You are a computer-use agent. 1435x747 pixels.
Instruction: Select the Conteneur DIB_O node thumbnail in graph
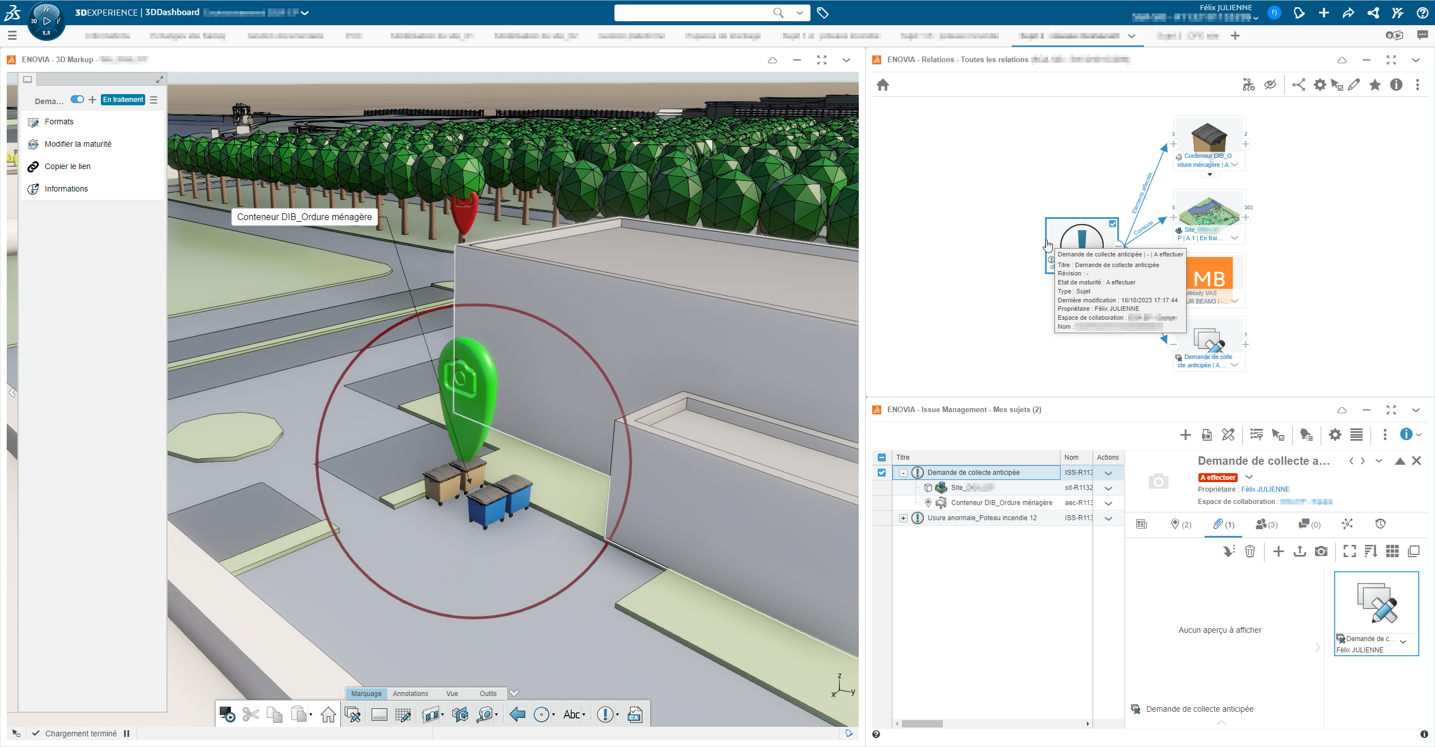coord(1209,136)
